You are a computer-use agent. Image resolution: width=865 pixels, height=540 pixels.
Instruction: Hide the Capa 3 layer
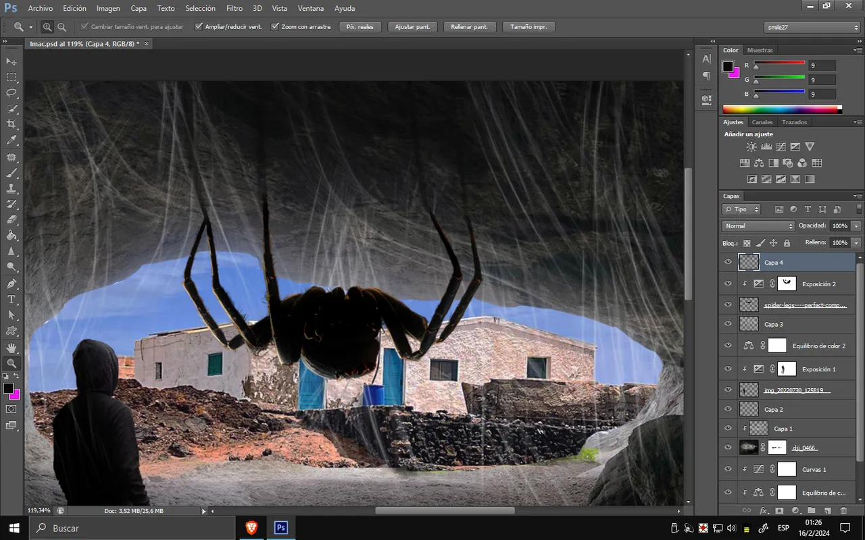click(728, 324)
